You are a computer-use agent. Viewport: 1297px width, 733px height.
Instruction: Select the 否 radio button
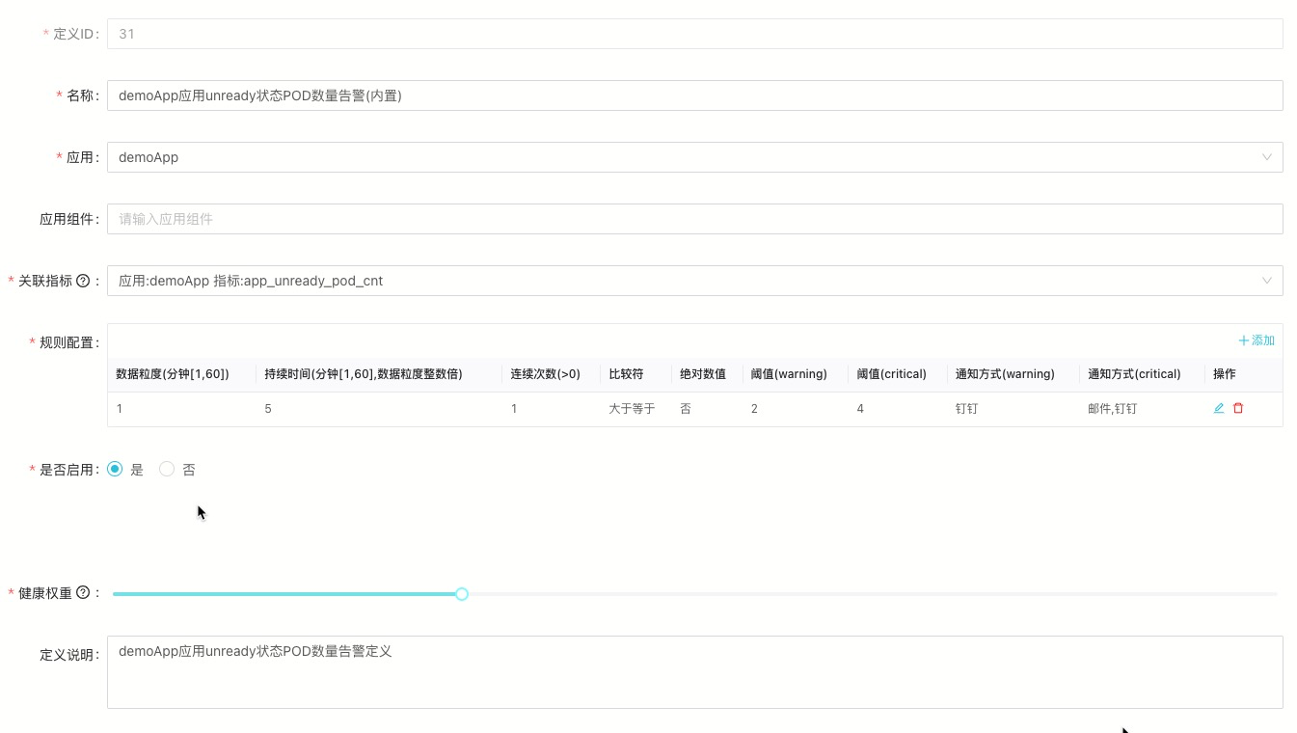[167, 470]
